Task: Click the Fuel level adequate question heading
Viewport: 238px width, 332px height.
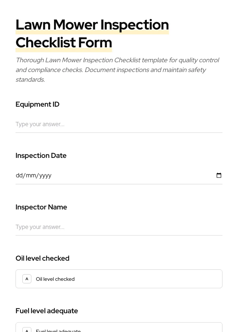Action: [47, 311]
